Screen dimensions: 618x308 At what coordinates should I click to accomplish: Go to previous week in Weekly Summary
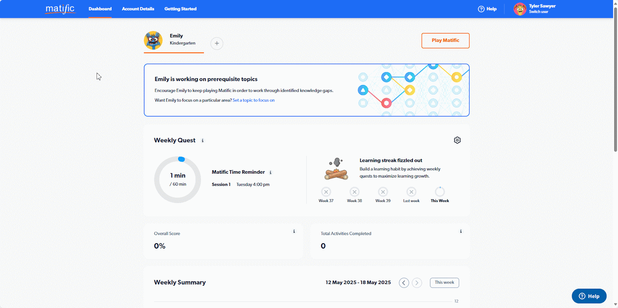click(404, 283)
